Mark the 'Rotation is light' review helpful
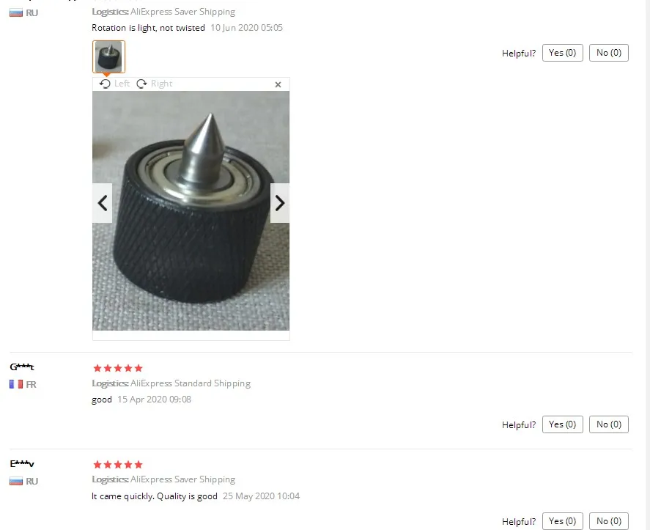Viewport: 650px width, 530px height. click(x=563, y=53)
